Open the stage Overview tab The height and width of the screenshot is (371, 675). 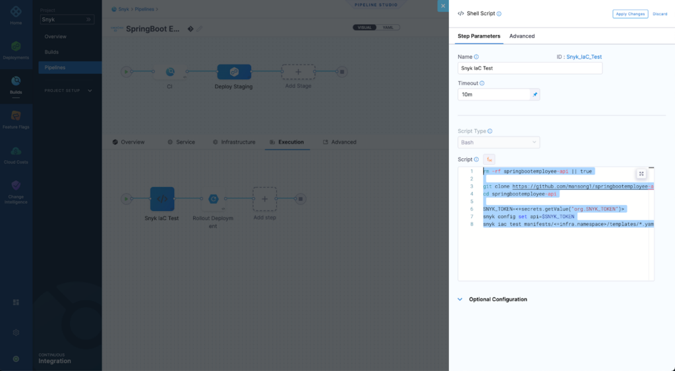click(x=129, y=142)
